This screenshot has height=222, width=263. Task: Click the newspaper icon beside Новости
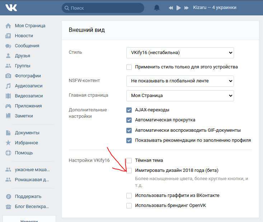[8, 36]
